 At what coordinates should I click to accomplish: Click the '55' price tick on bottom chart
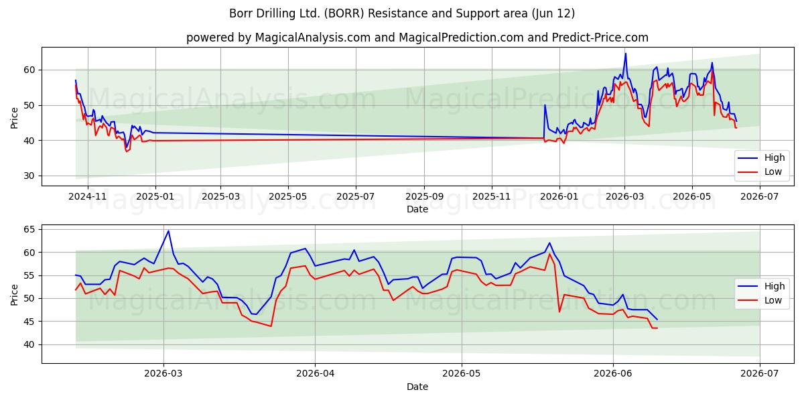(31, 275)
